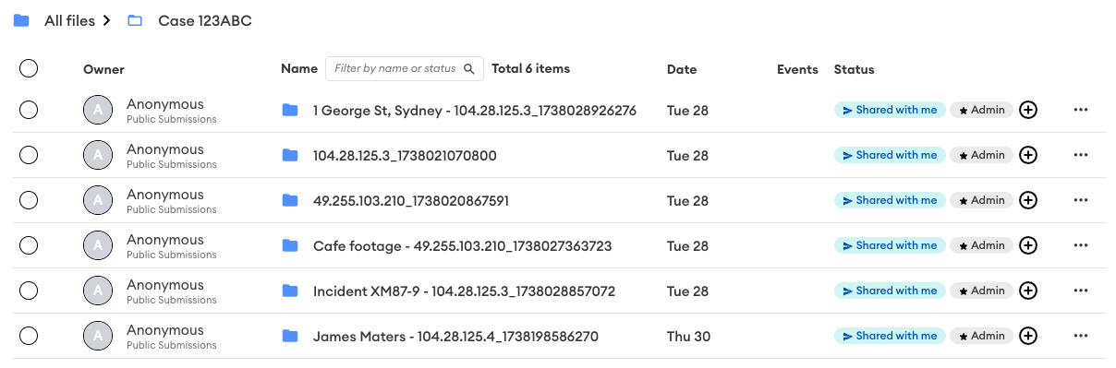Open folder Incident XM87-9 - 104.28.125.3_1738028857072

pos(464,291)
